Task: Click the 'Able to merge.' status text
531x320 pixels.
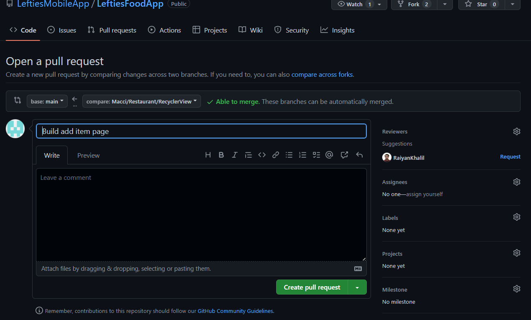Action: [x=238, y=101]
